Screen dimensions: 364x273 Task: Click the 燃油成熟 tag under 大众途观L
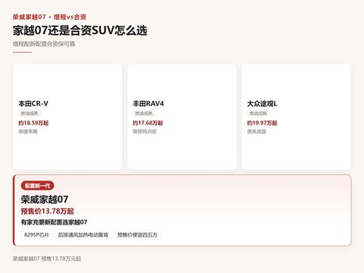[259, 113]
